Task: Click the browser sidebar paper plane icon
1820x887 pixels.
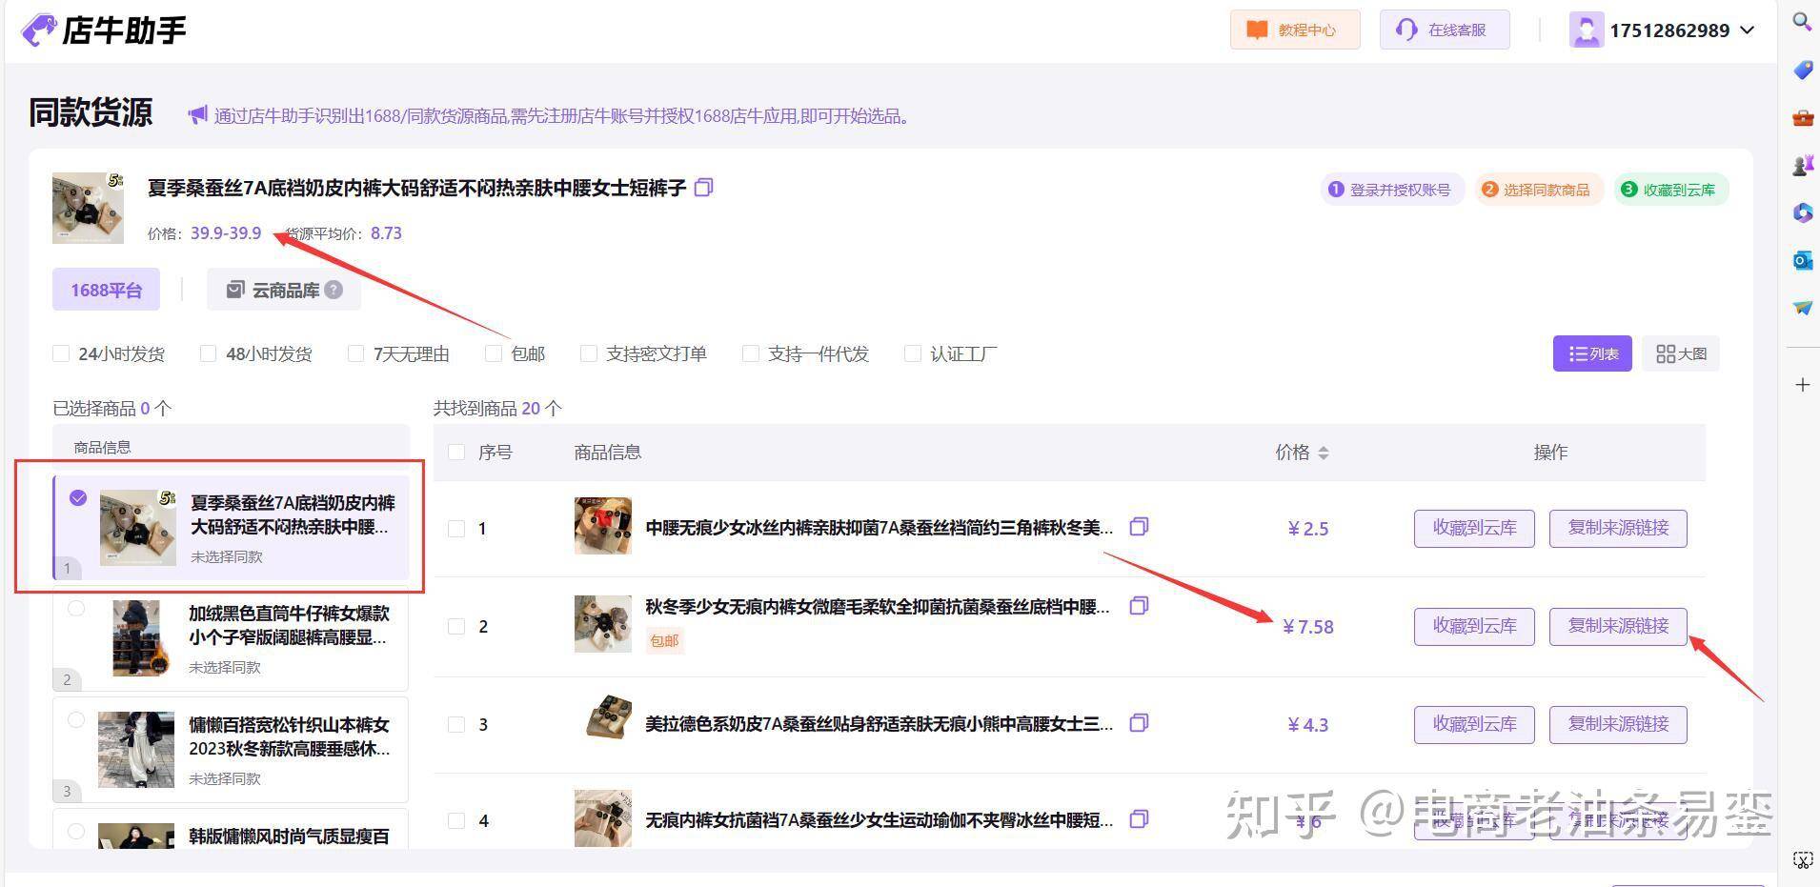Action: click(x=1802, y=308)
